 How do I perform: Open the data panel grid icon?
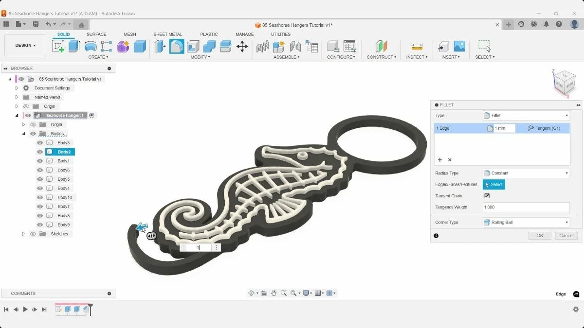click(x=6, y=24)
